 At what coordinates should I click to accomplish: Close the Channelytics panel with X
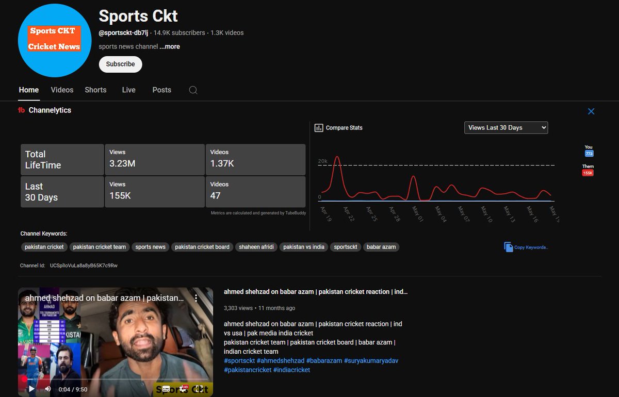[x=591, y=111]
